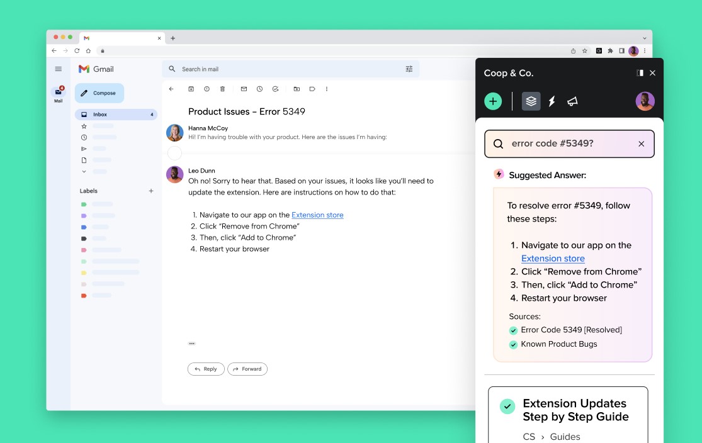Snooze this email with clock icon
The width and height of the screenshot is (702, 443).
259,89
